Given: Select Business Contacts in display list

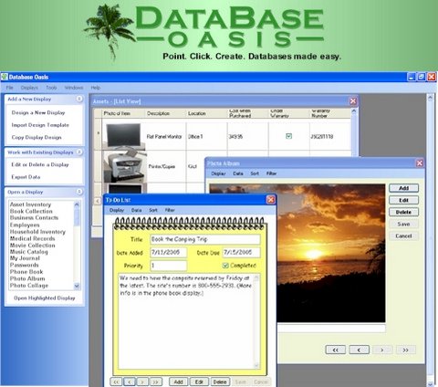Looking at the screenshot, I should (34, 218).
